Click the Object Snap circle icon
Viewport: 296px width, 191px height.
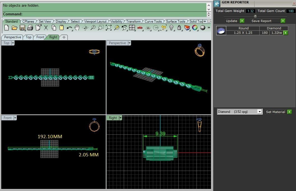pos(156,28)
